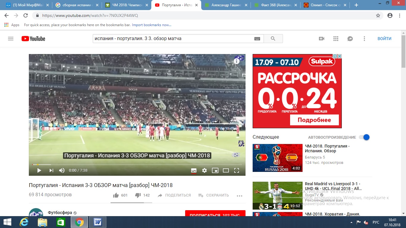Switch to miniplayer mode

pyautogui.click(x=215, y=170)
